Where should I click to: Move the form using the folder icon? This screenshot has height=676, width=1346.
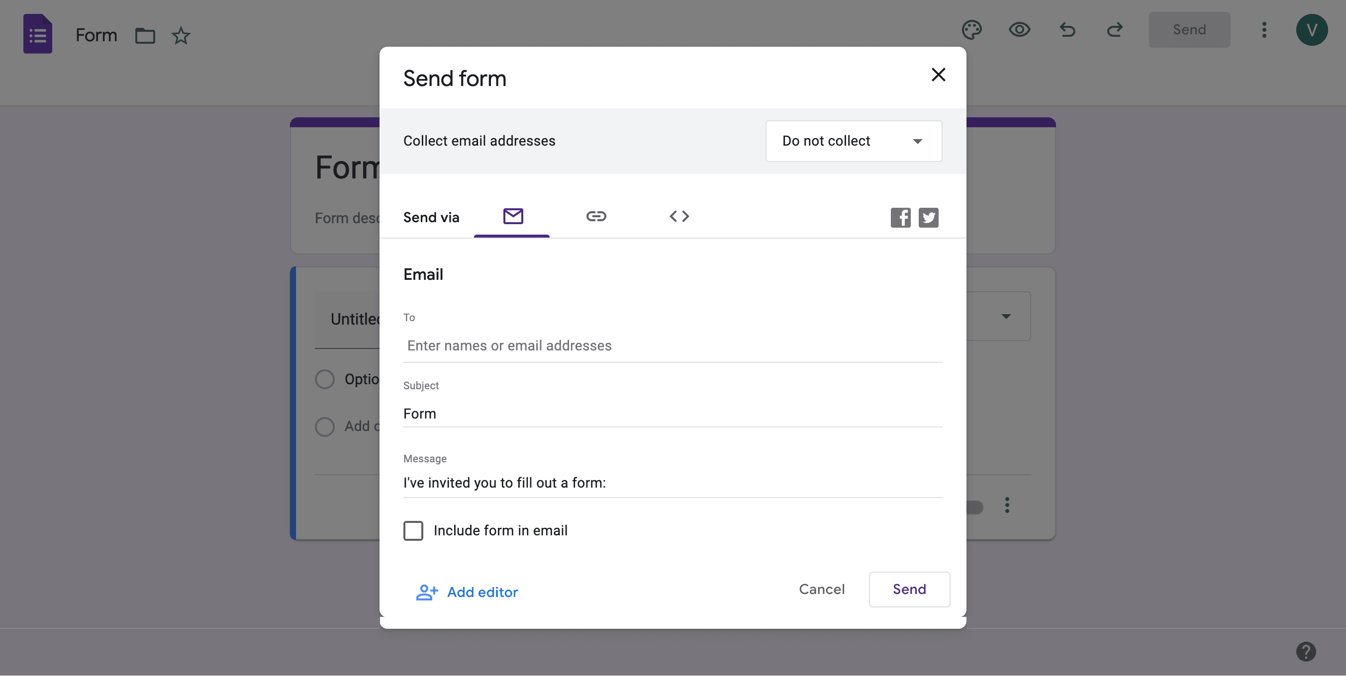[x=145, y=35]
